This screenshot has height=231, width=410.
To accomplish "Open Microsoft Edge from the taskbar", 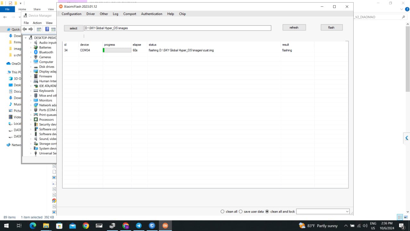I will [x=33, y=226].
